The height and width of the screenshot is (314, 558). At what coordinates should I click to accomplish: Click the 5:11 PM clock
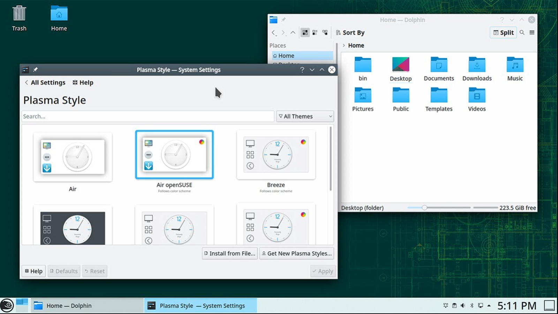tap(517, 306)
